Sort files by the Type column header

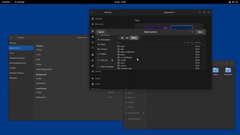[192, 43]
